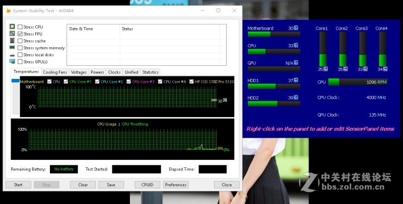This screenshot has height=204, width=403.
Task: Click the Date & Time column header
Action: click(x=93, y=29)
